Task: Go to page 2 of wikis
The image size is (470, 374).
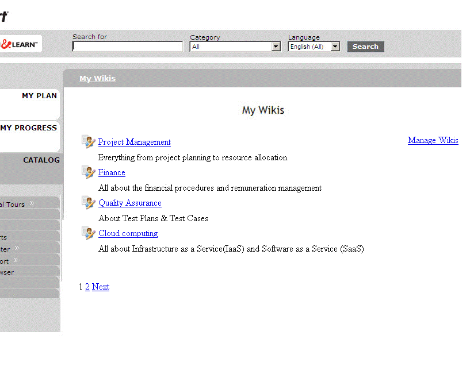Action: (x=87, y=287)
